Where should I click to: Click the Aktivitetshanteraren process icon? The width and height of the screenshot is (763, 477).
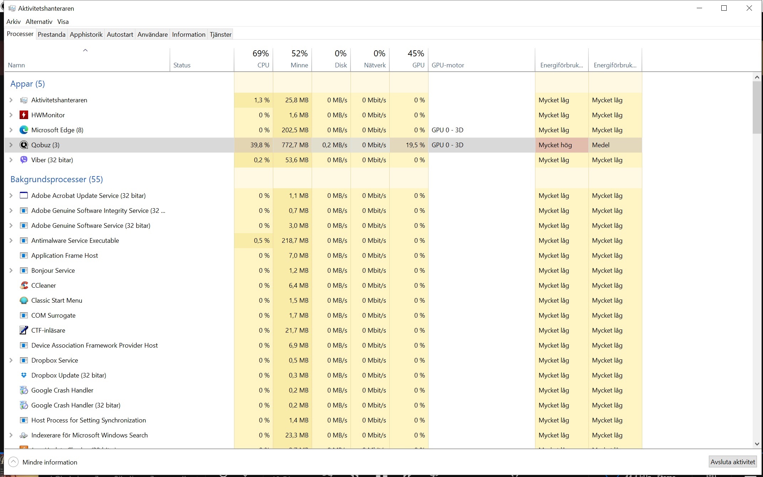24,100
